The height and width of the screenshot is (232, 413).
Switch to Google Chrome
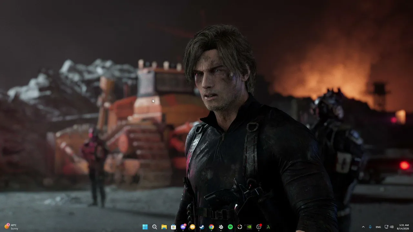pos(211,227)
